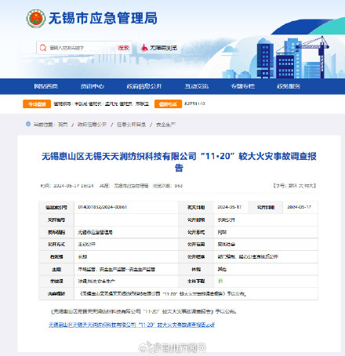Screen dimensions: 345x356
Task: Set font size to 大 large
Action: point(301,186)
